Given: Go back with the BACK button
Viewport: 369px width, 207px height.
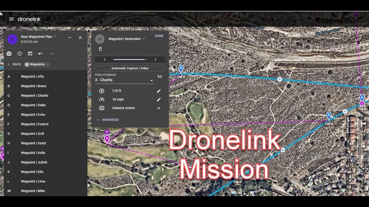Looking at the screenshot, I should (x=14, y=64).
